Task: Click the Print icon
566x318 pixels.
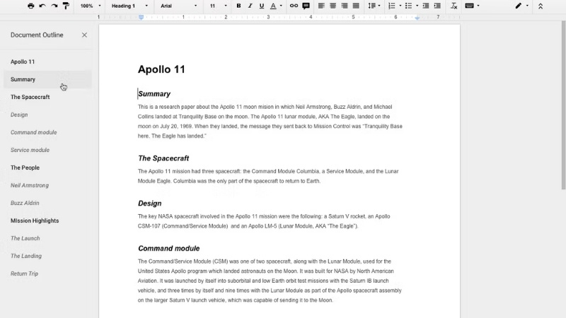Action: pos(30,6)
